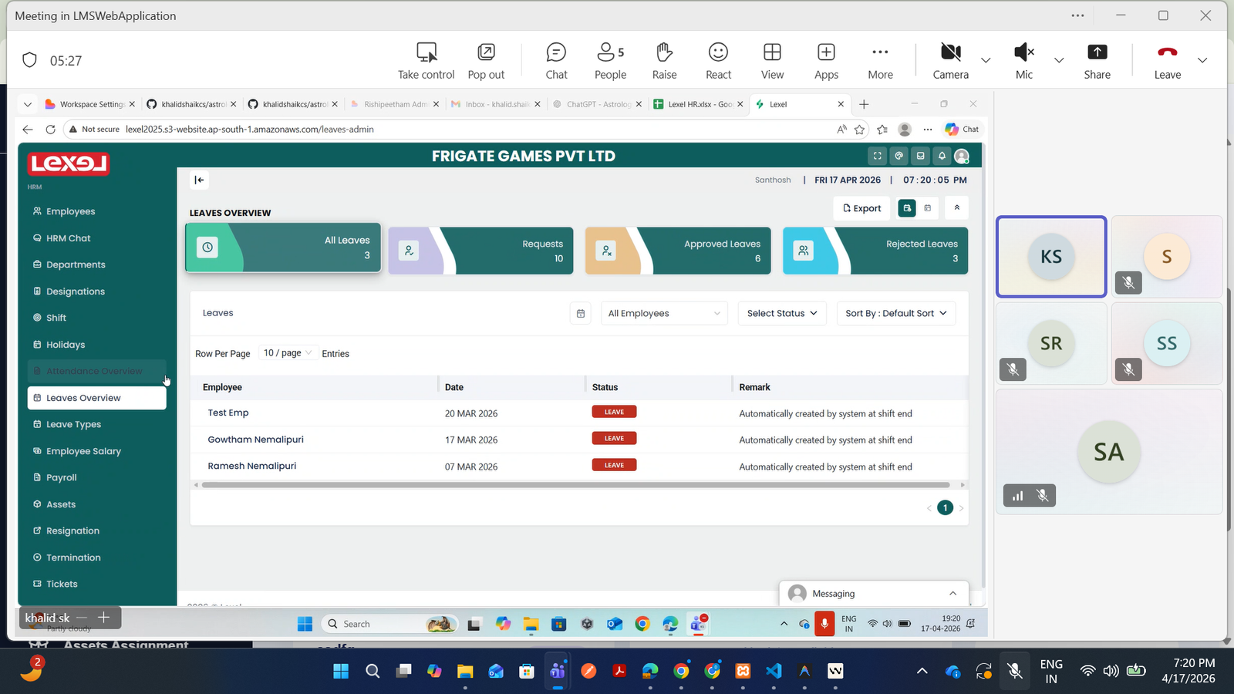Unmute the Mic in the meeting
The image size is (1234, 694).
pos(1024,60)
